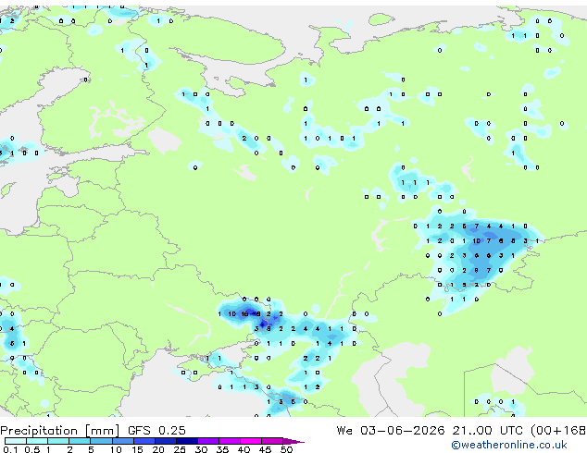Screen dimensions: 587x453
Task: Click the legend arrow tip above 50 mm
Action: click(293, 441)
